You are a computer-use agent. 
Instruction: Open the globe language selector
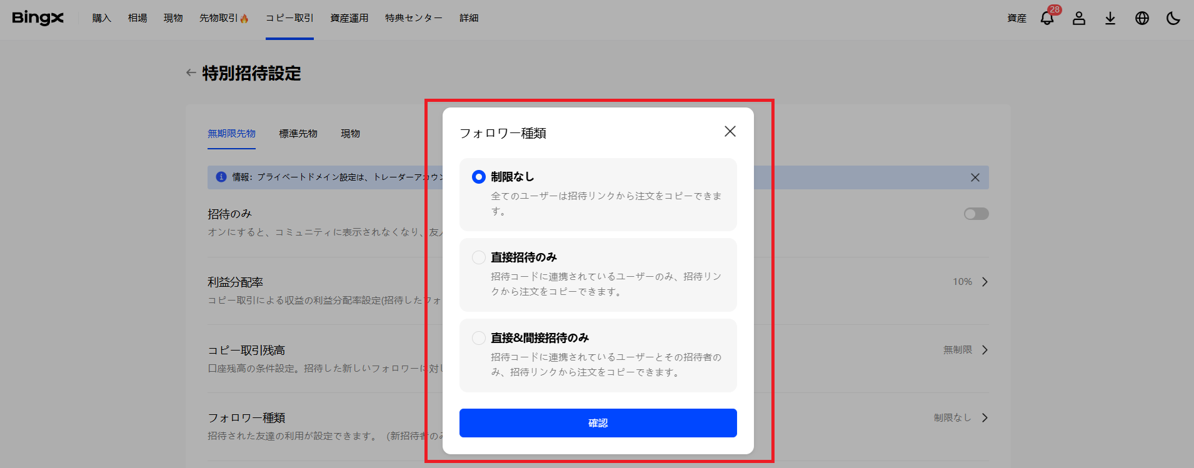[1142, 18]
